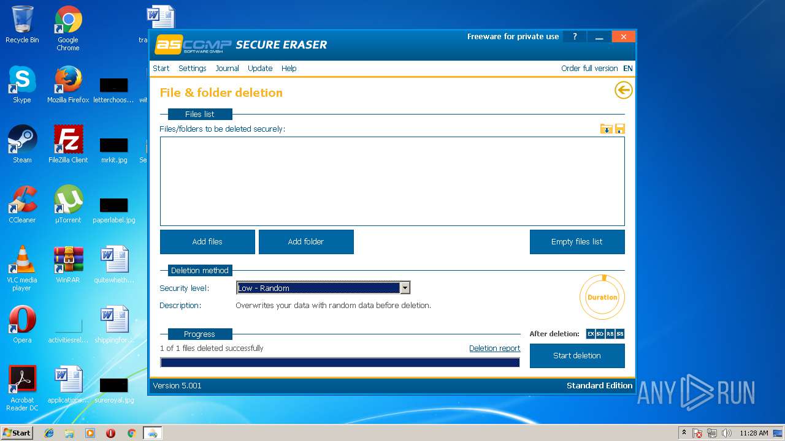This screenshot has width=785, height=441.
Task: Click the question mark help button in title bar
Action: 575,37
